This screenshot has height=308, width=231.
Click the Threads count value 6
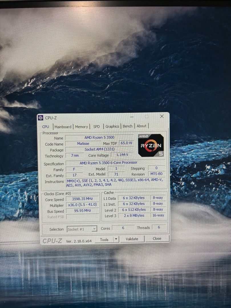point(159,227)
